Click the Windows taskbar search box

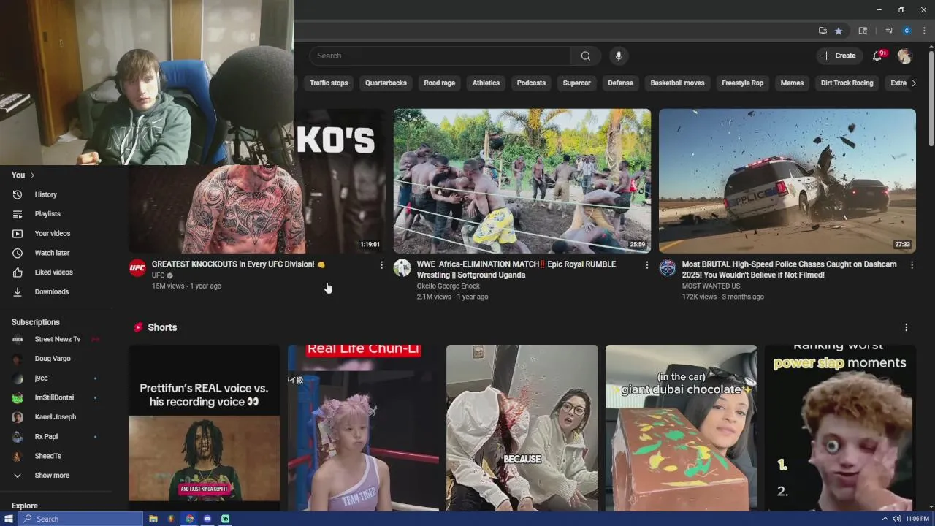coord(80,519)
